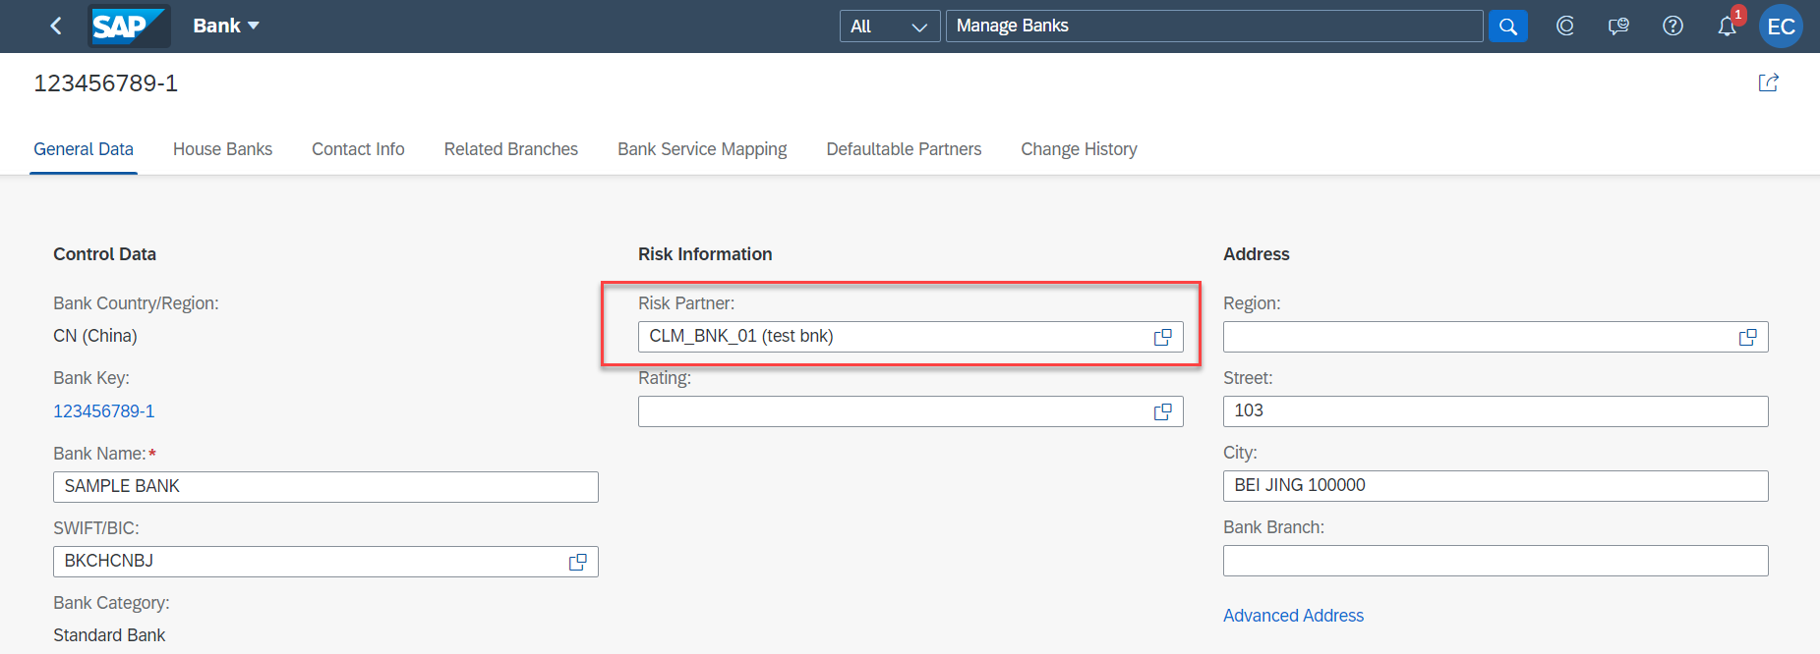Image resolution: width=1820 pixels, height=654 pixels.
Task: Click the blue search magnifier button
Action: pos(1508,27)
